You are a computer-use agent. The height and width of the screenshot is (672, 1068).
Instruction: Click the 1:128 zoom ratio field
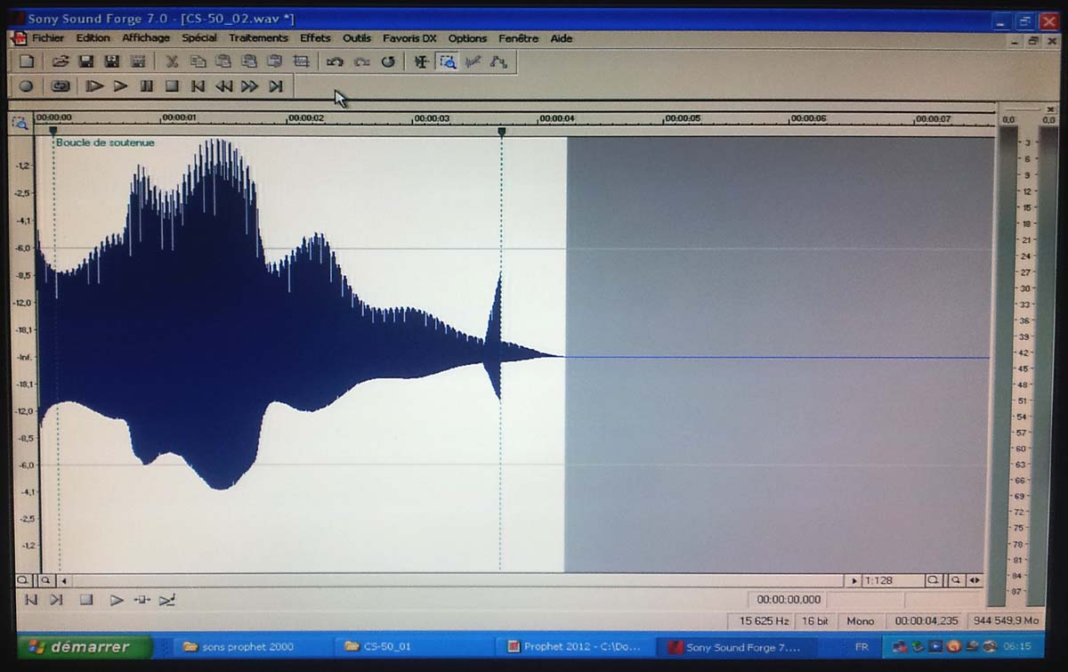pos(893,580)
